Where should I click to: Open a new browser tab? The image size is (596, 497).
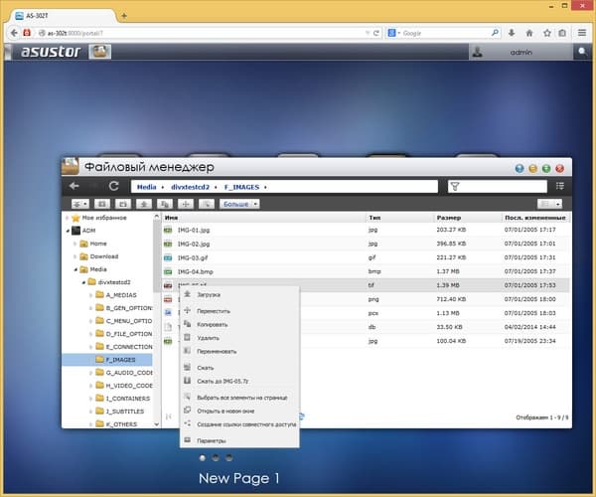click(124, 16)
